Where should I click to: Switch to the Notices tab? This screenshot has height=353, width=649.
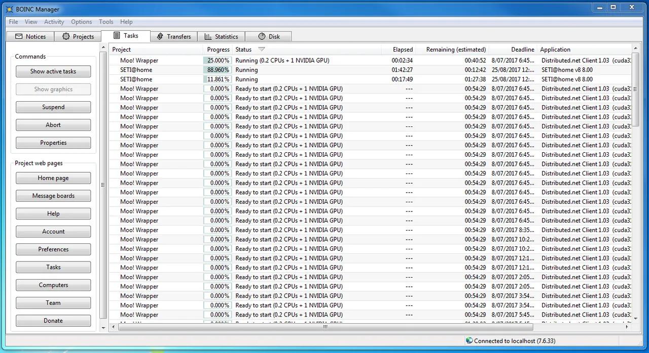coord(30,36)
